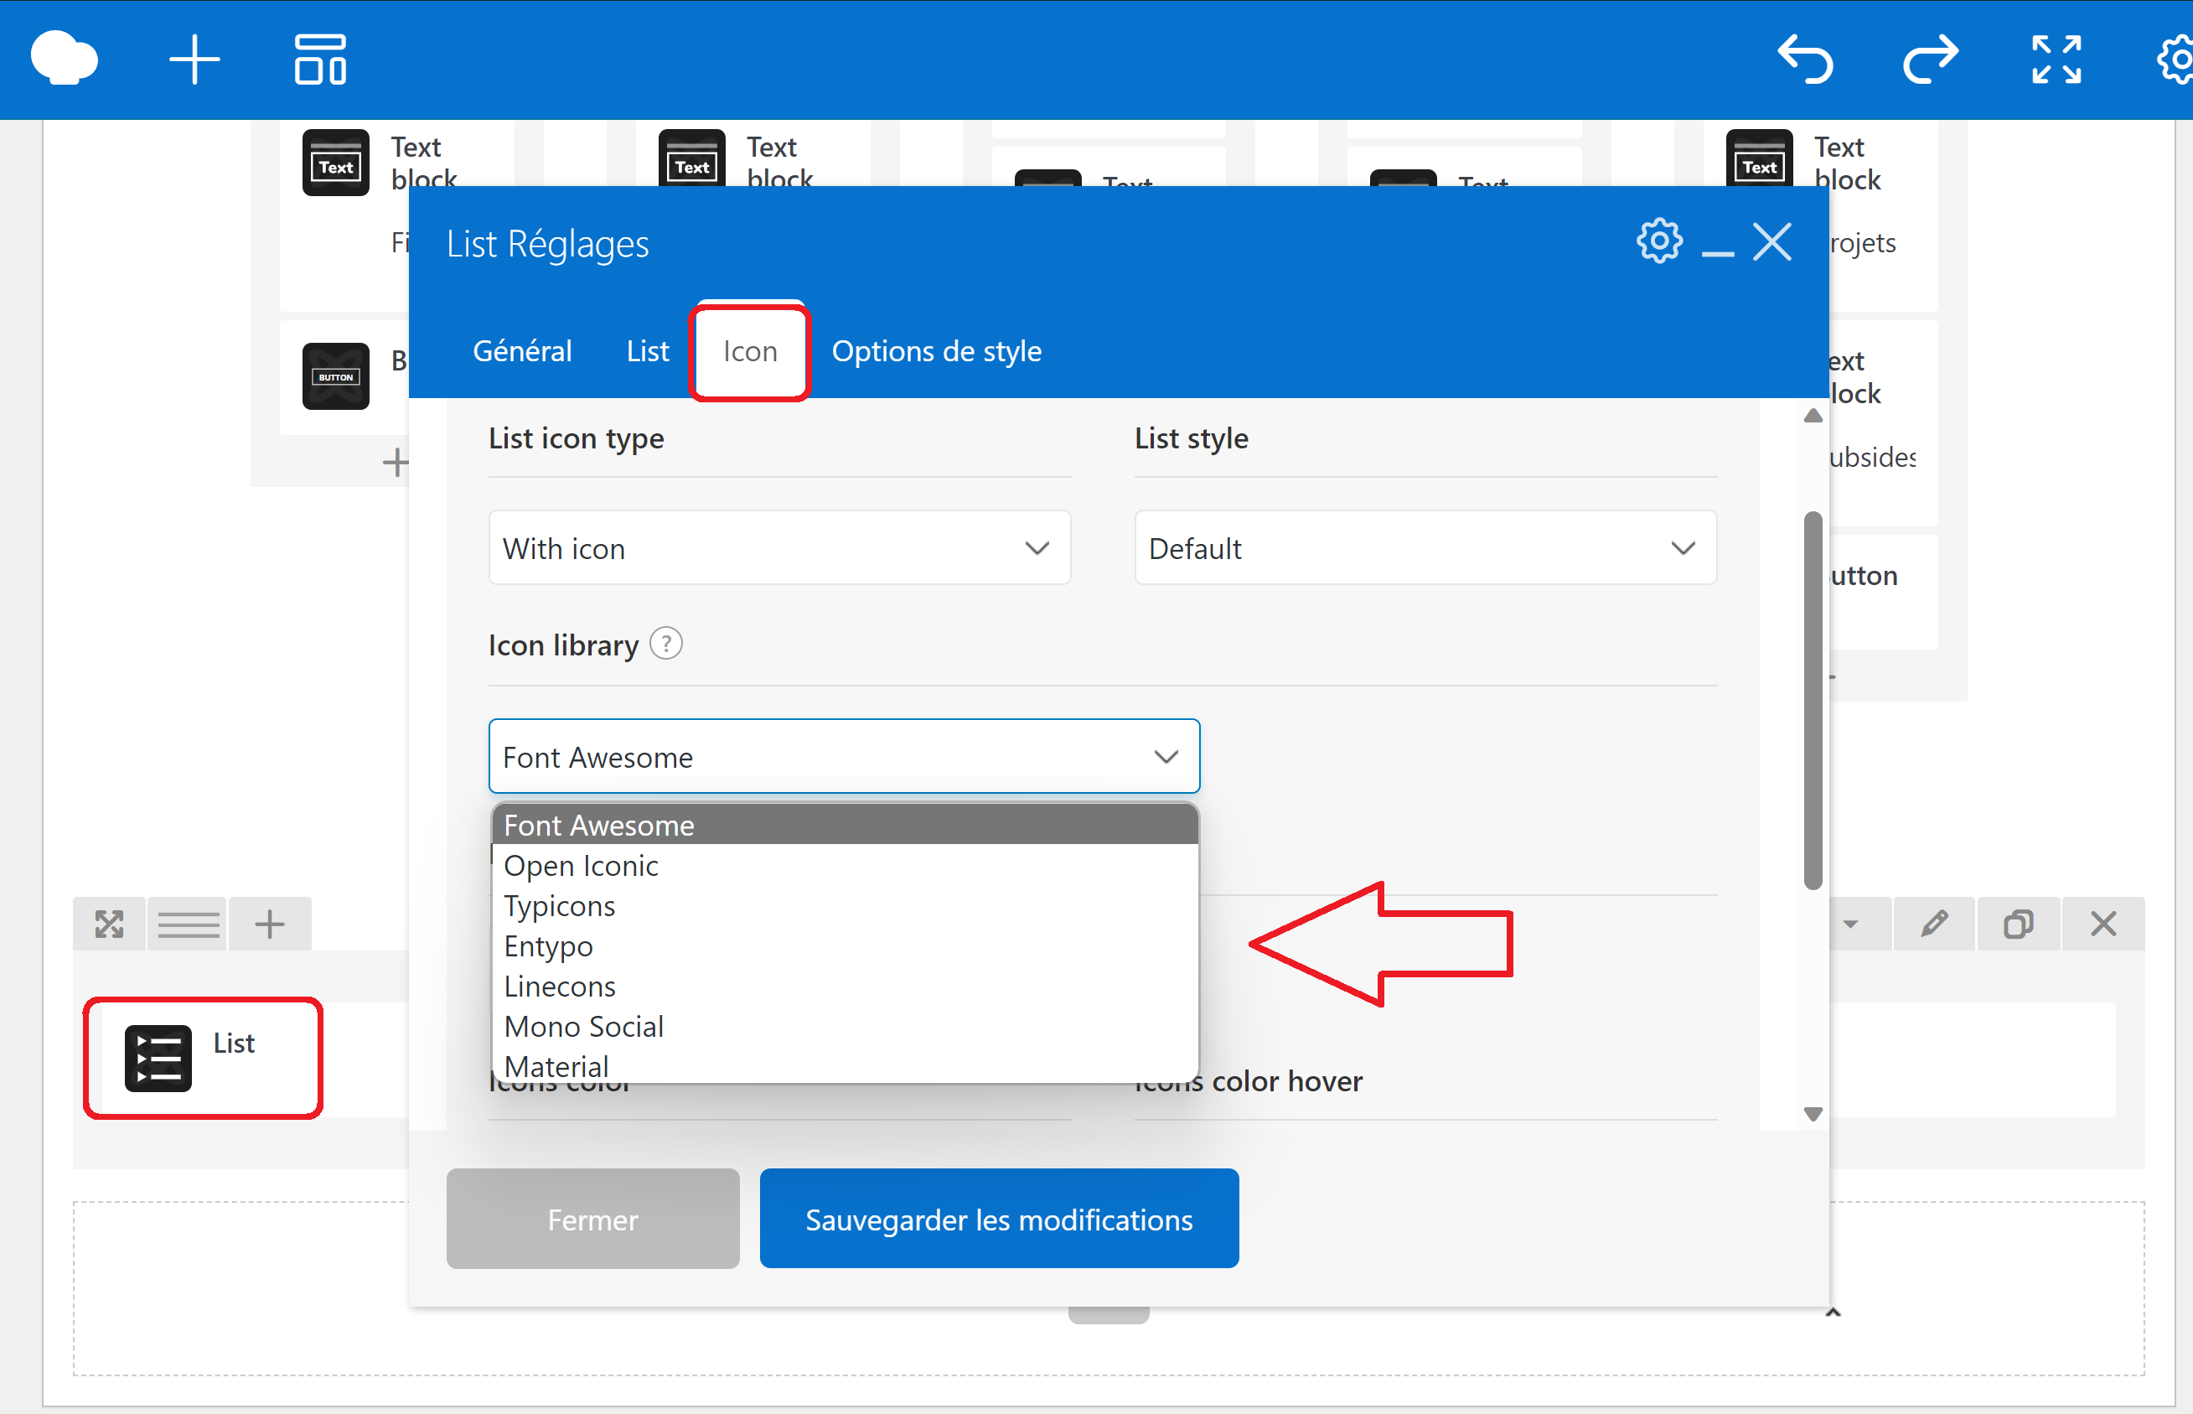Switch to the Général tab
The image size is (2193, 1414).
pyautogui.click(x=522, y=350)
